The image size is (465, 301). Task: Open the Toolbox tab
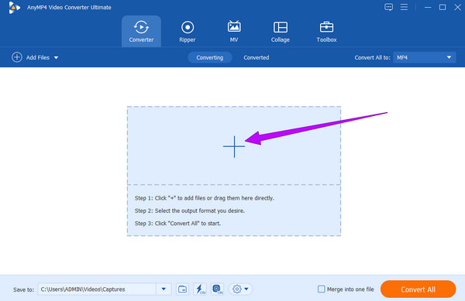pyautogui.click(x=326, y=32)
